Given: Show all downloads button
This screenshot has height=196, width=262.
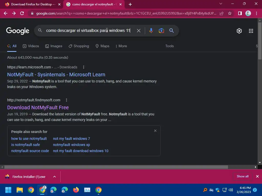Looking at the screenshot, I should point(243,176).
